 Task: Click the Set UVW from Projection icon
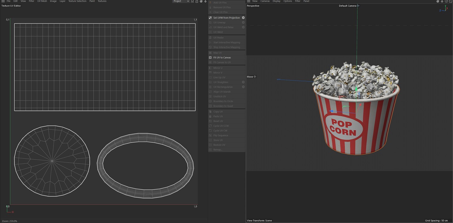click(x=210, y=18)
